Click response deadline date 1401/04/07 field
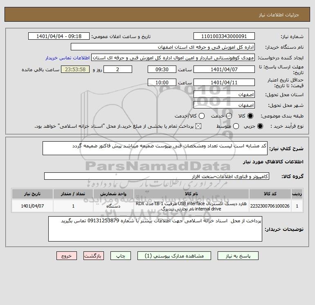This screenshot has height=305, width=315. pyautogui.click(x=224, y=69)
